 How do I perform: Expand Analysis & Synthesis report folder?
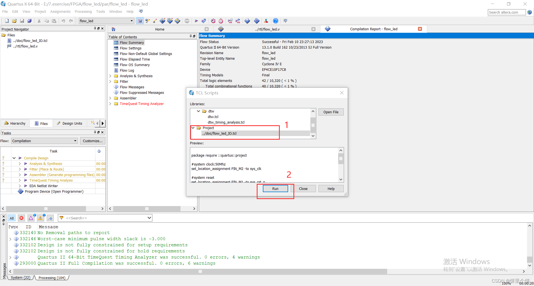110,76
